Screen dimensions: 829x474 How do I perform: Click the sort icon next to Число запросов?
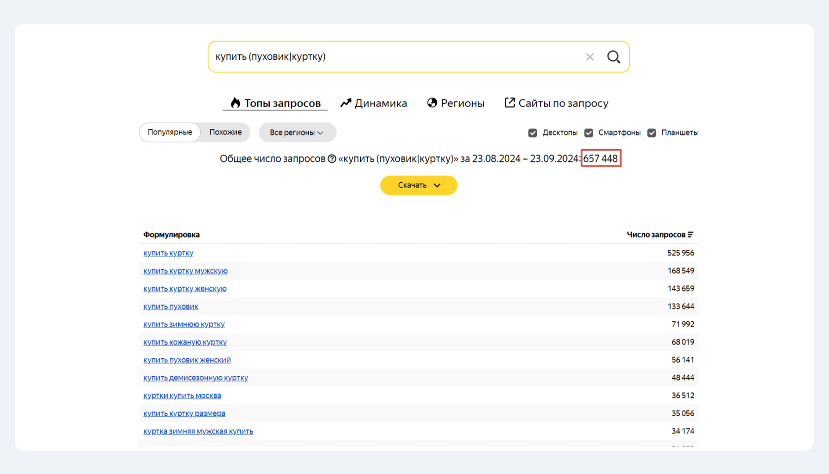[x=692, y=234]
